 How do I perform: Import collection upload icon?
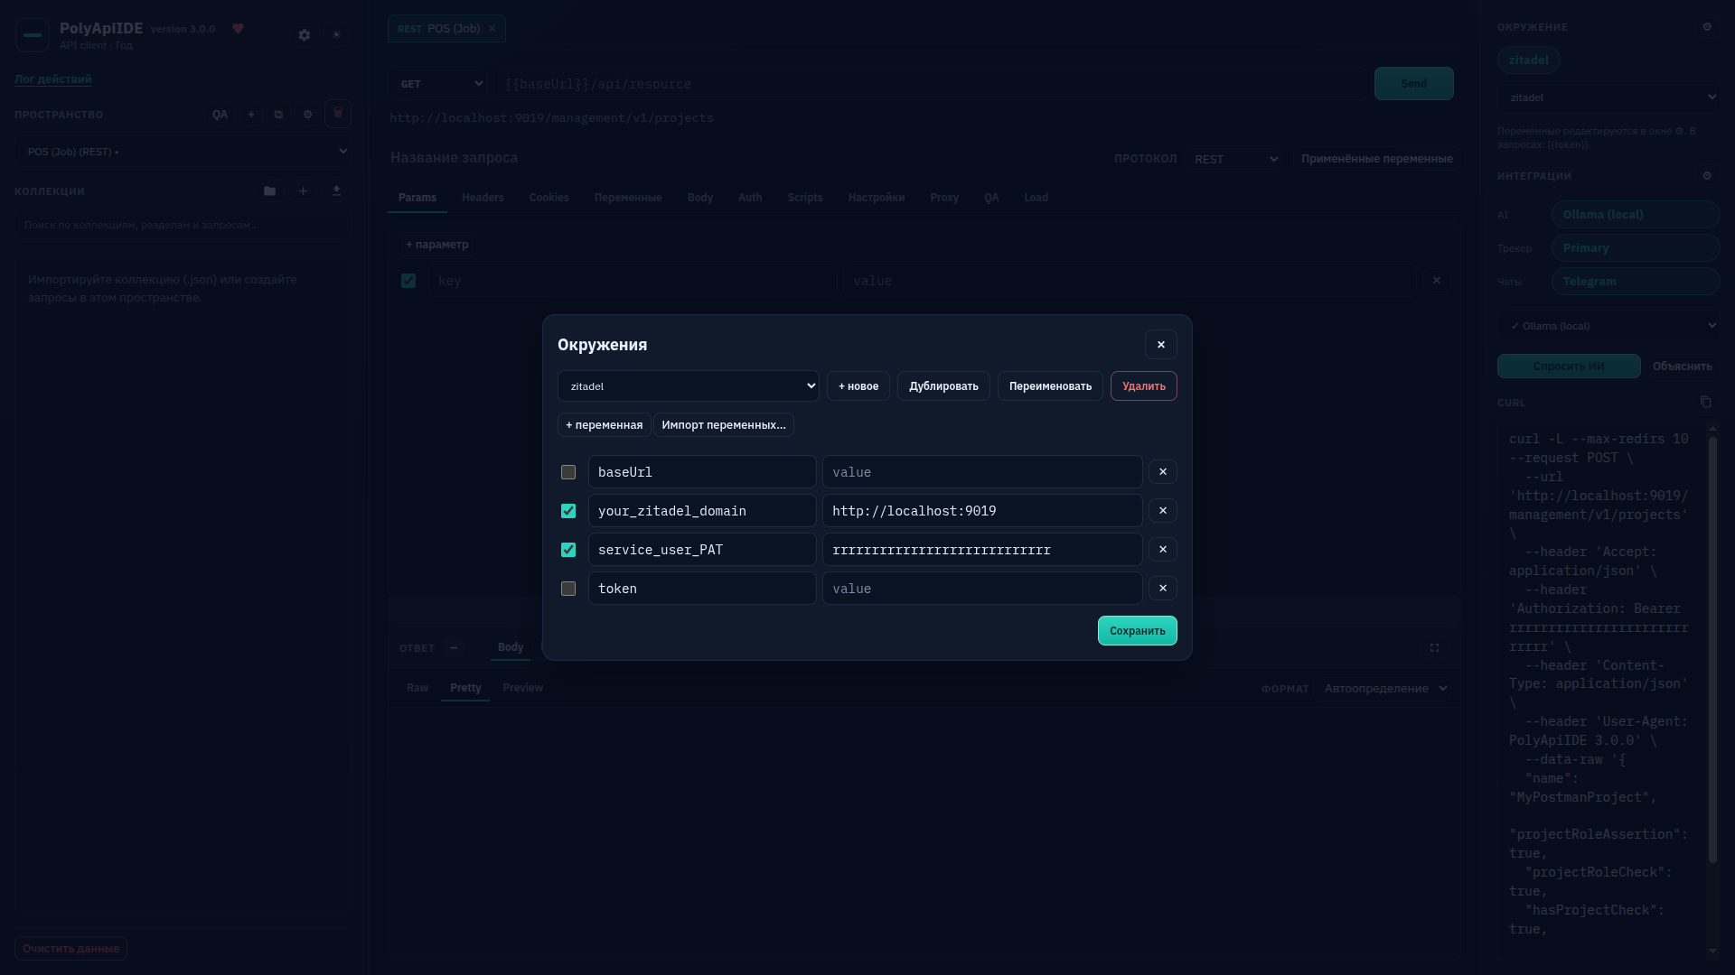[x=337, y=191]
